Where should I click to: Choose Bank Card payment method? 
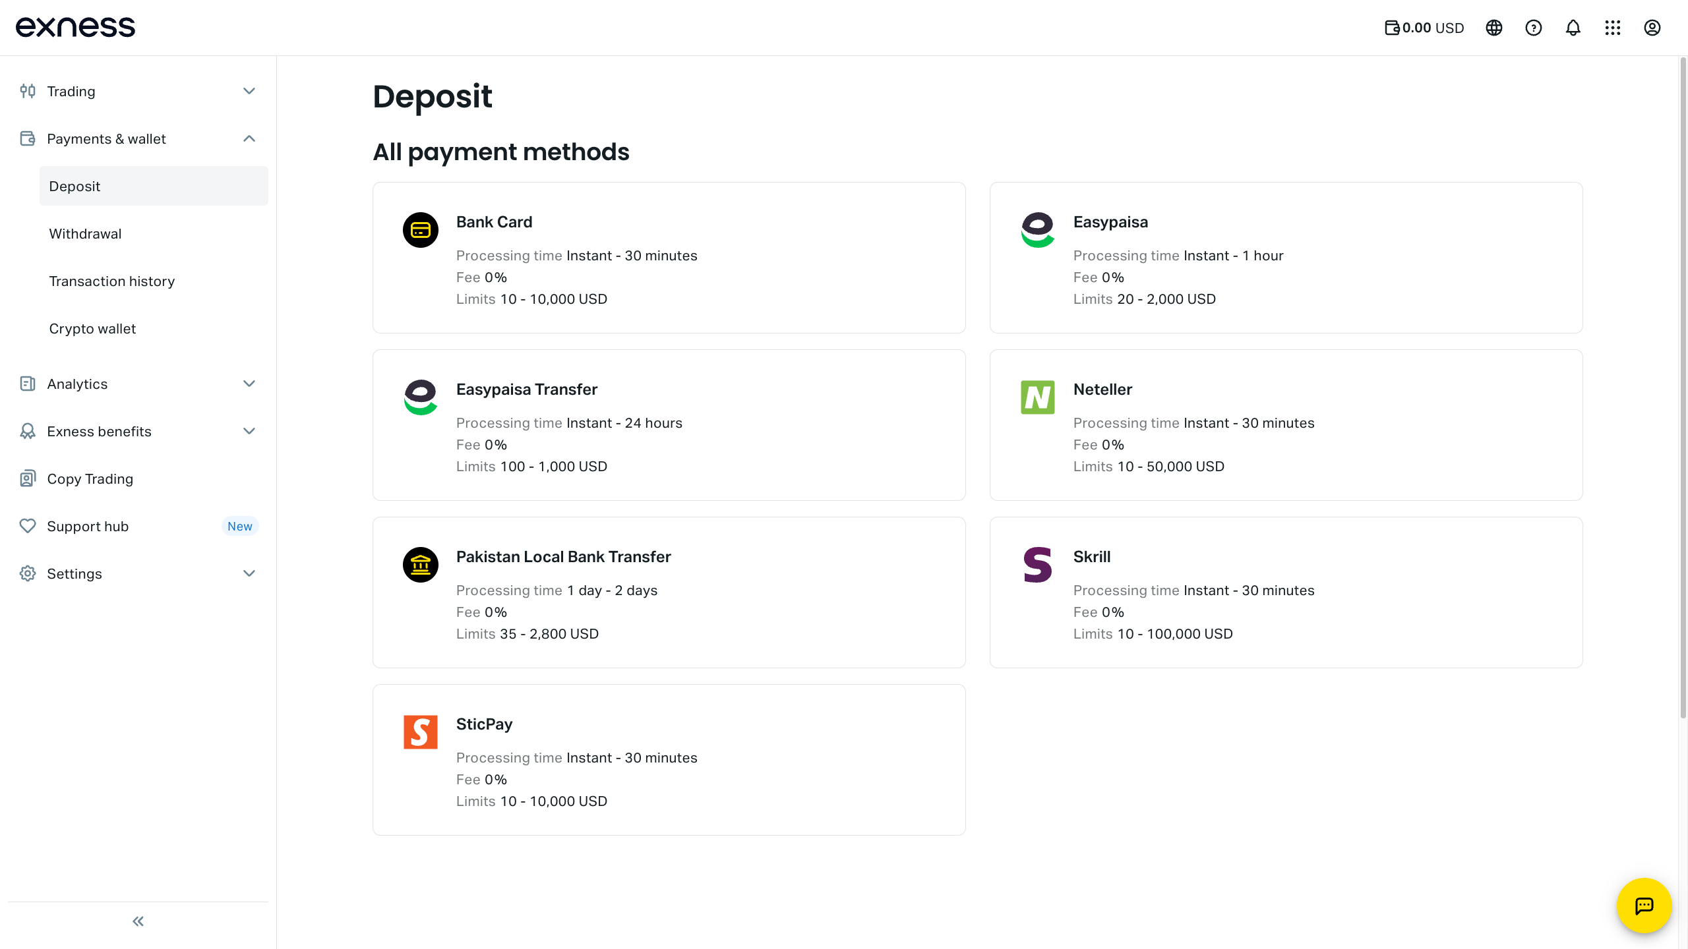(669, 258)
